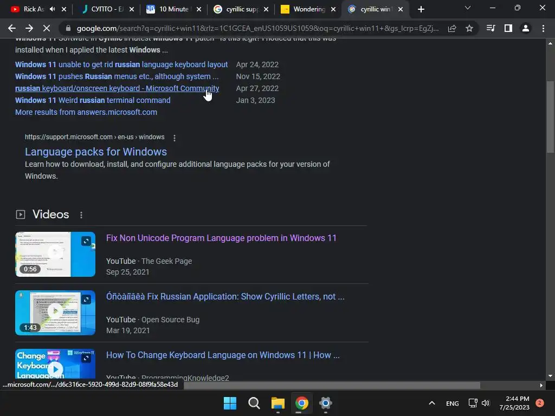The width and height of the screenshot is (555, 416).
Task: Open network icon in system tray
Action: coord(473,403)
